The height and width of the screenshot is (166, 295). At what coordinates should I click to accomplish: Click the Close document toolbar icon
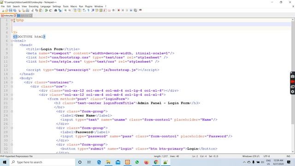(19, 10)
